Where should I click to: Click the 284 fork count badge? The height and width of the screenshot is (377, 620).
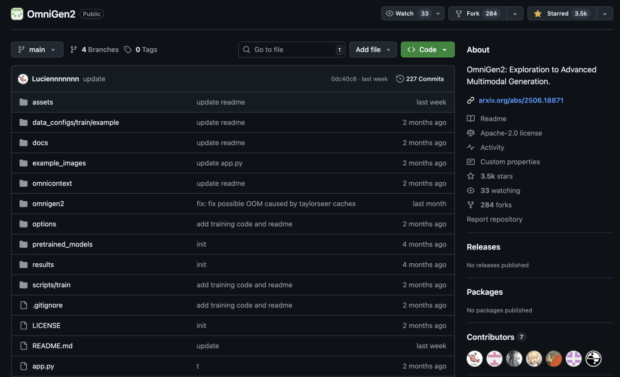(491, 13)
